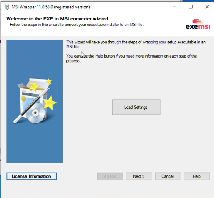The width and height of the screenshot is (214, 198).
Task: Click the MSI Wrapper title bar icon
Action: [x=7, y=7]
